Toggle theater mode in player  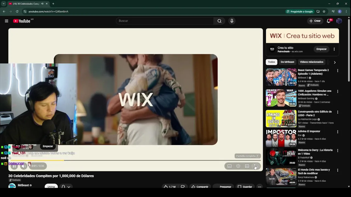247,166
